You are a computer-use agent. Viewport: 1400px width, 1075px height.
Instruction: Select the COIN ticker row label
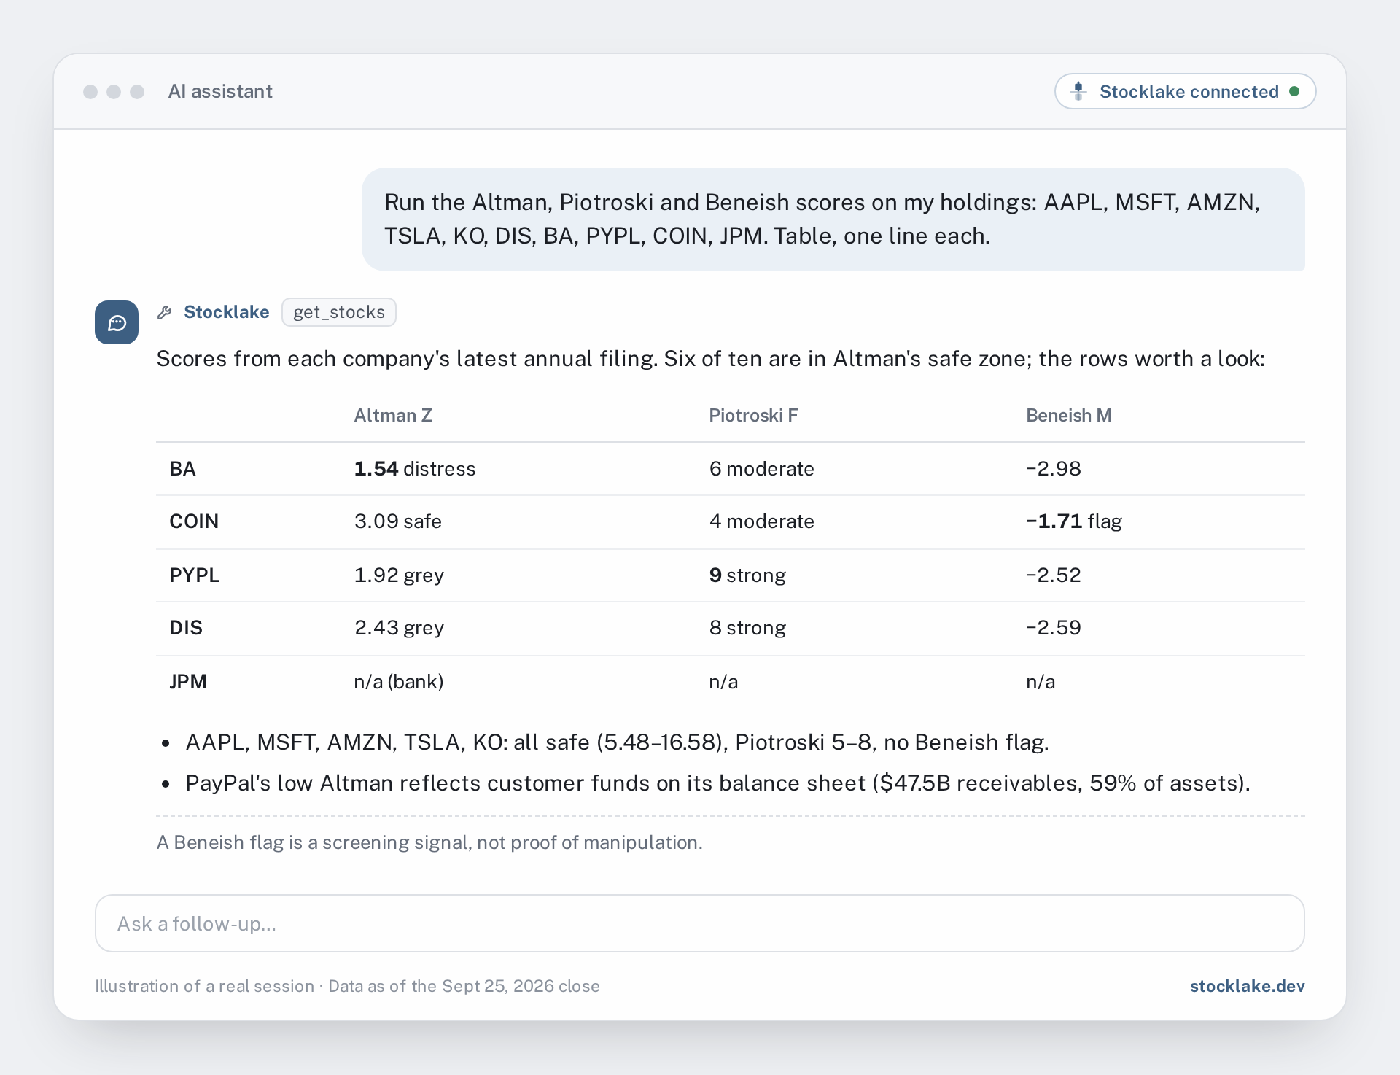[x=194, y=521]
